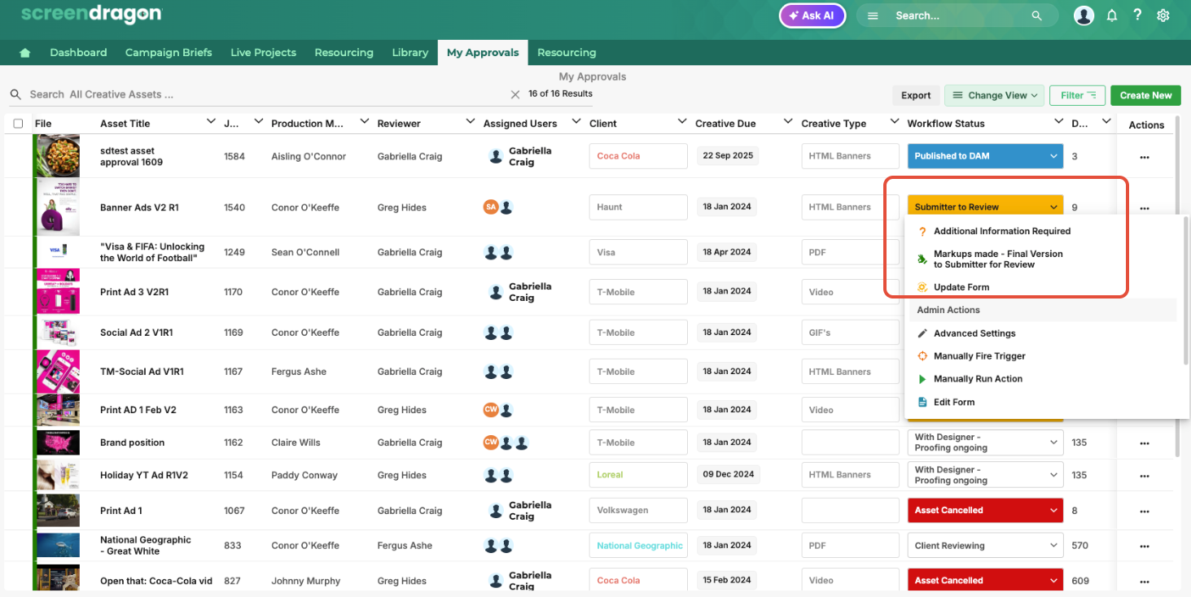Switch to Library tab
The height and width of the screenshot is (597, 1191).
pyautogui.click(x=409, y=53)
